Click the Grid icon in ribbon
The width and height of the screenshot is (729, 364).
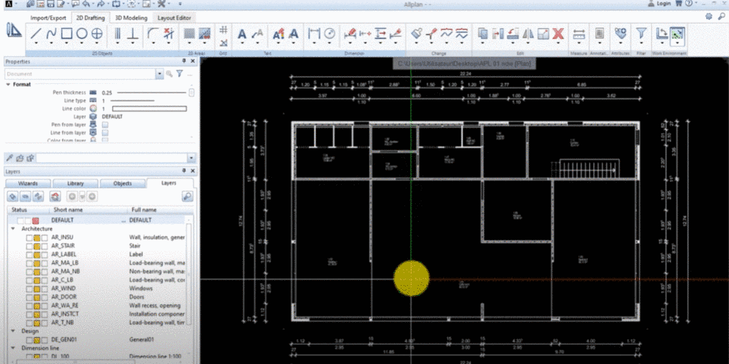pyautogui.click(x=224, y=30)
